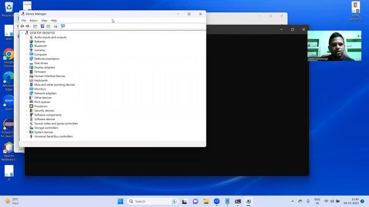
Task: Select the Bluetooth icon in the device tree
Action: 31,46
